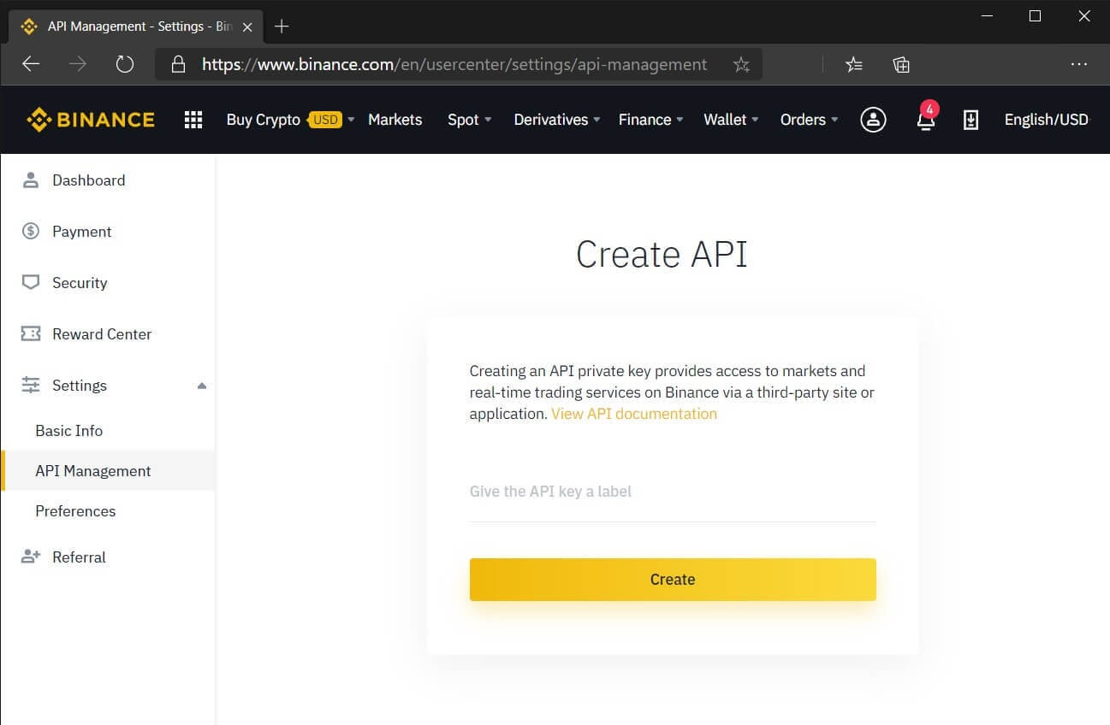
Task: Click the API key label input field
Action: coord(672,496)
